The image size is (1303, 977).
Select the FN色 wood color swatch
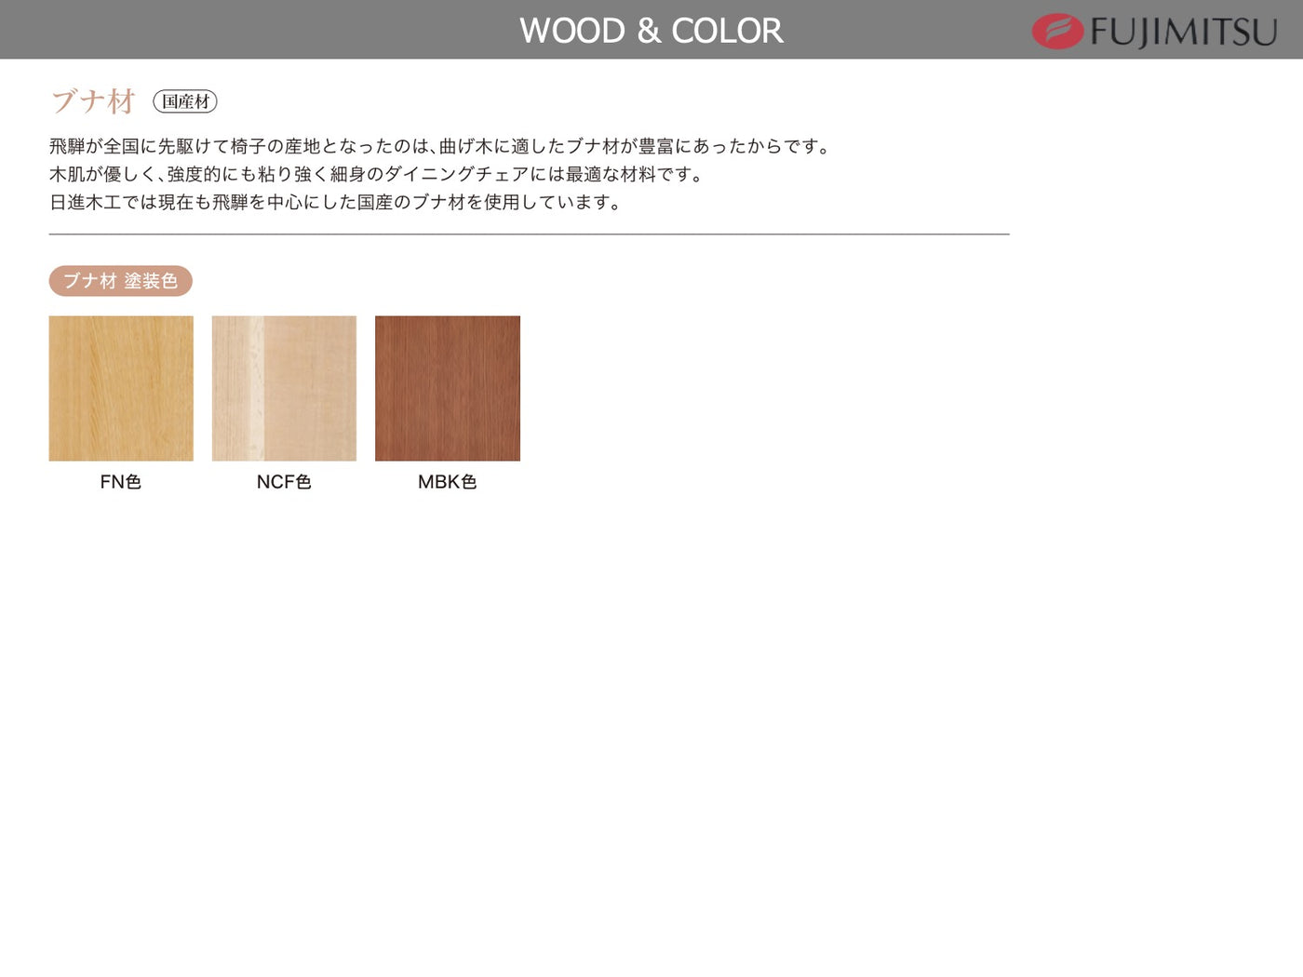[121, 388]
